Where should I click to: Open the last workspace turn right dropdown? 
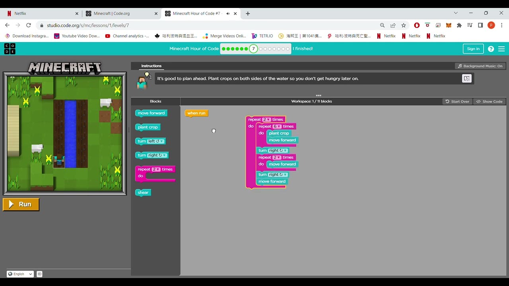278,175
